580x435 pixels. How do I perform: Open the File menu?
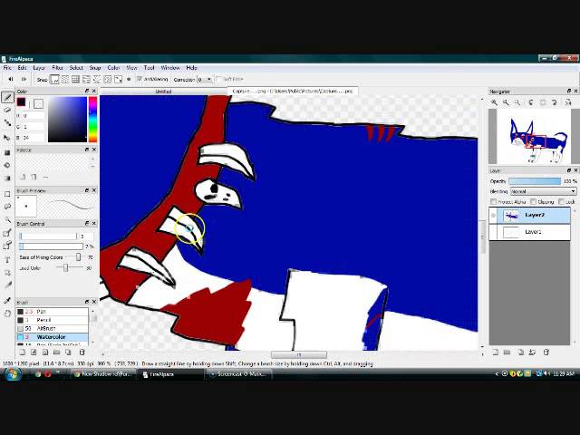7,68
